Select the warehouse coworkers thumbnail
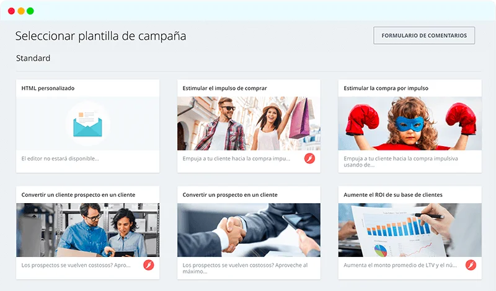This screenshot has height=291, width=496. coord(87,230)
